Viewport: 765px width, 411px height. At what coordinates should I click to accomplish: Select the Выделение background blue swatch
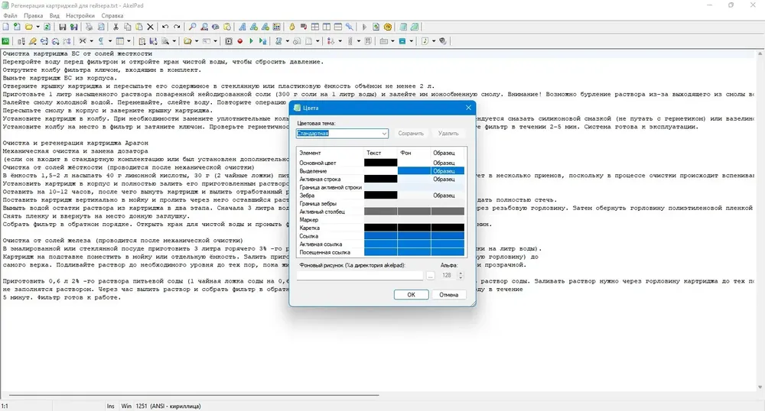414,171
